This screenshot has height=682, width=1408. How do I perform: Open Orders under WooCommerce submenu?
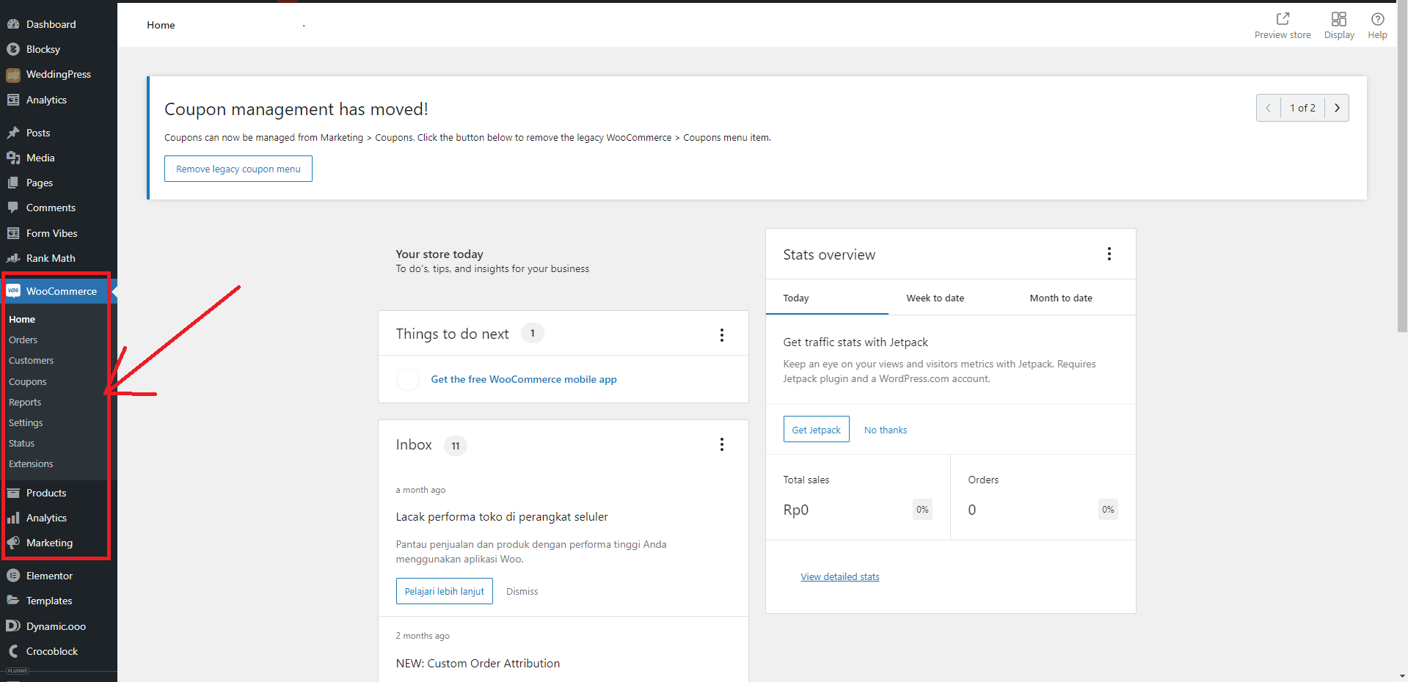point(23,340)
